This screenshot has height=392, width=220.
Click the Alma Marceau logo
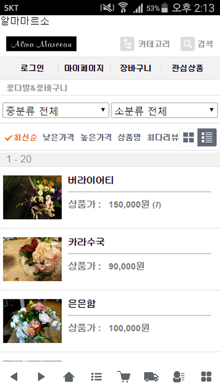pyautogui.click(x=42, y=44)
